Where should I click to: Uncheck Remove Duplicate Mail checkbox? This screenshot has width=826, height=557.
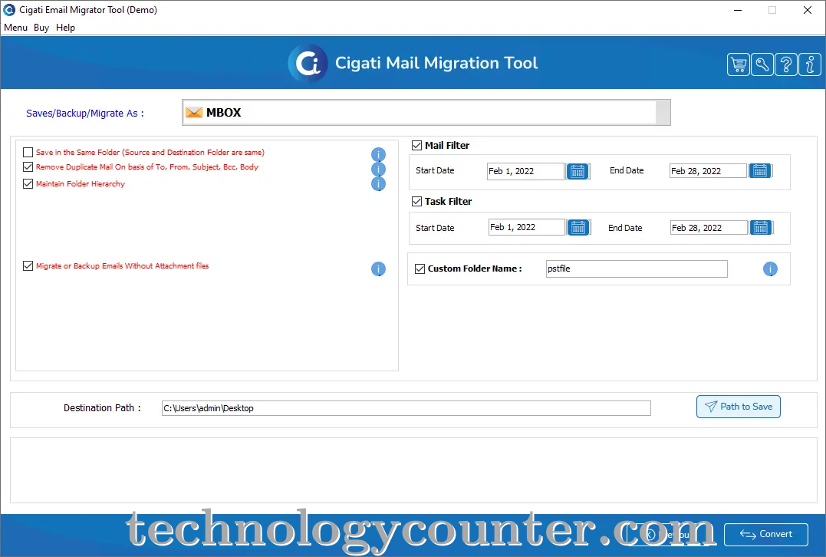click(28, 167)
